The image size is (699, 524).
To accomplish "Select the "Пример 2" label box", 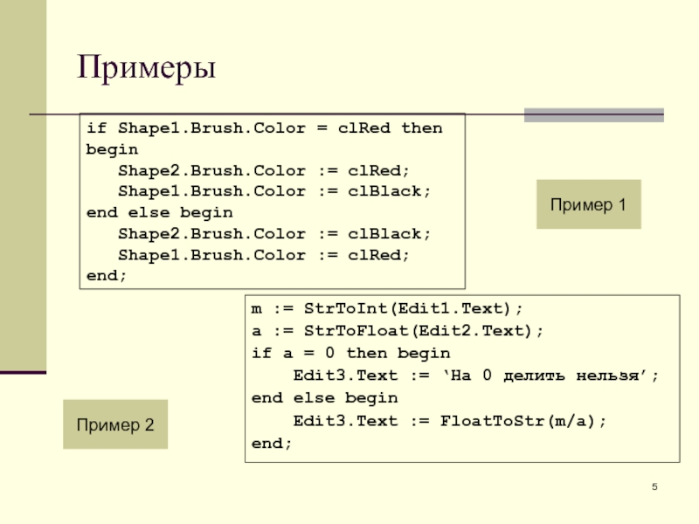I will 114,425.
